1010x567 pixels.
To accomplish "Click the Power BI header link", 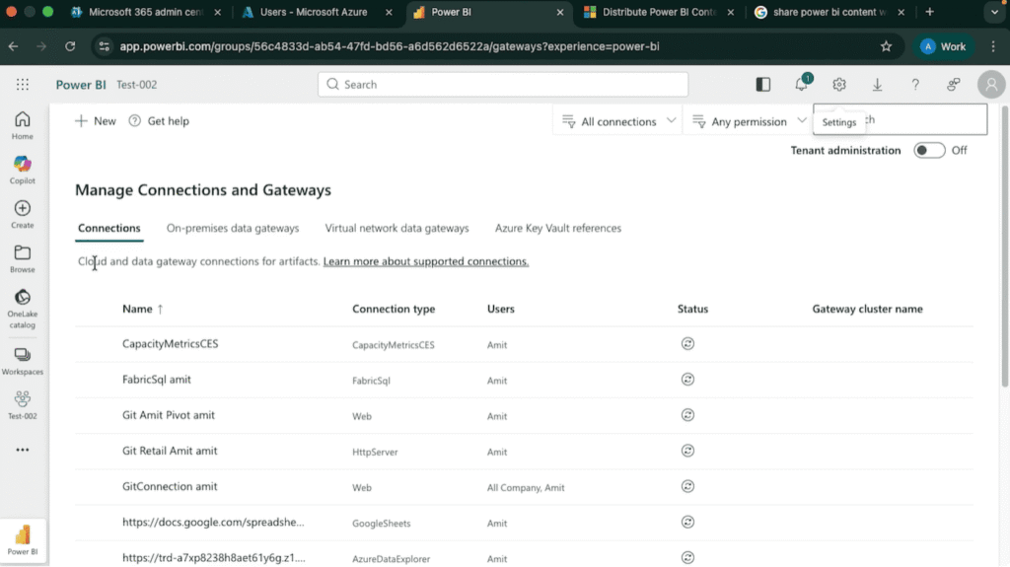I will (81, 85).
